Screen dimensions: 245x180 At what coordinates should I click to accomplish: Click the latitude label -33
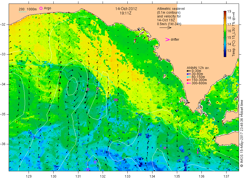(3, 54)
